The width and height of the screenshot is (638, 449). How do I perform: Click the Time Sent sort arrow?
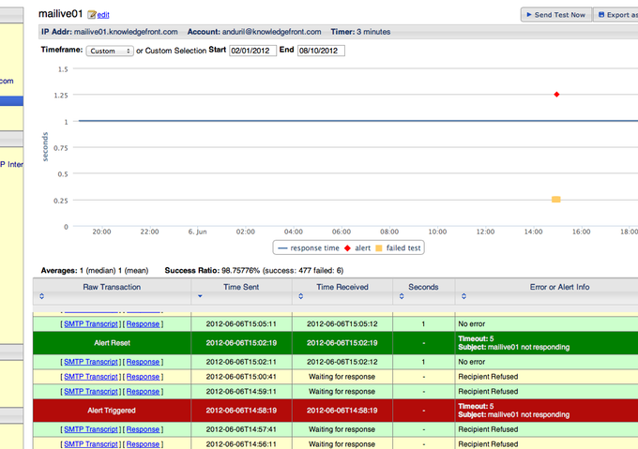(x=200, y=296)
